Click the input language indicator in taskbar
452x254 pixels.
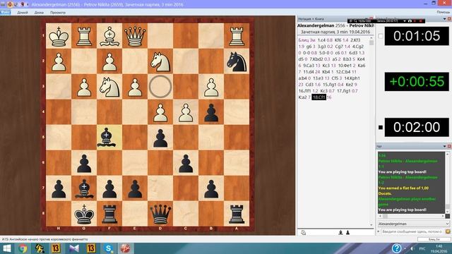point(422,248)
